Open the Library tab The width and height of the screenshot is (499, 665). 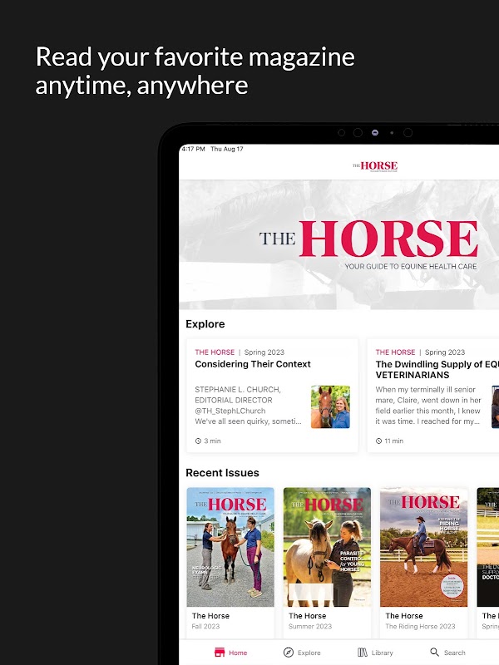(x=375, y=653)
